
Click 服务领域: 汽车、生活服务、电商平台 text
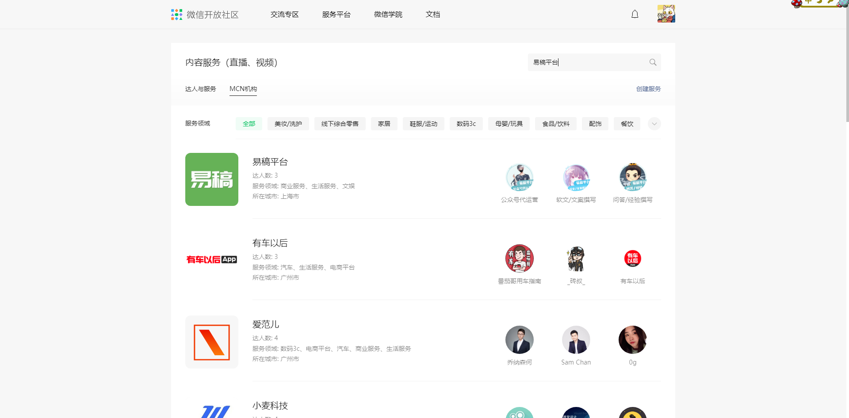pyautogui.click(x=304, y=267)
